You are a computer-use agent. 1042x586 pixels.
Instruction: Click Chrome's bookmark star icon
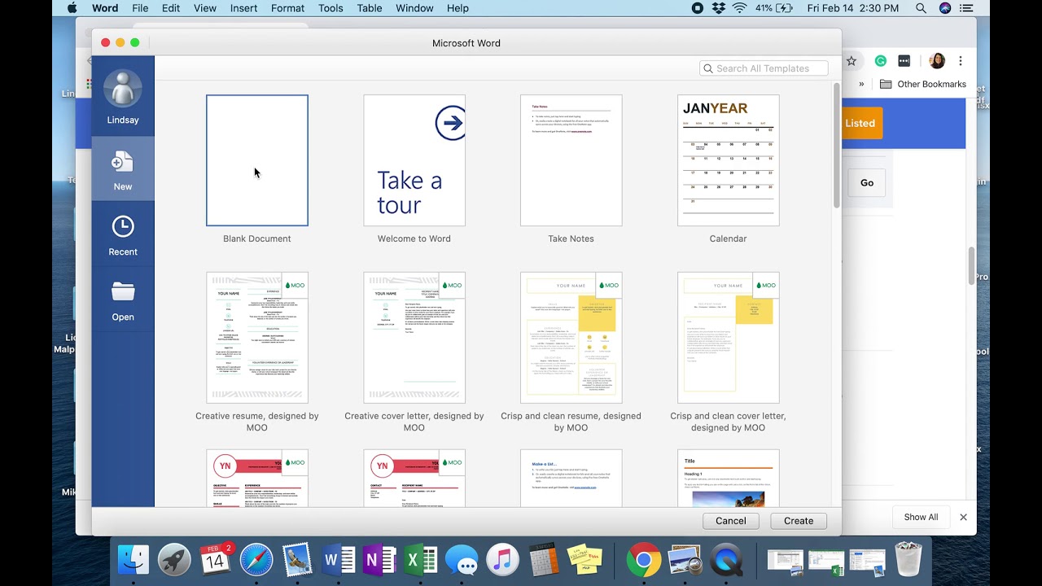(x=852, y=61)
